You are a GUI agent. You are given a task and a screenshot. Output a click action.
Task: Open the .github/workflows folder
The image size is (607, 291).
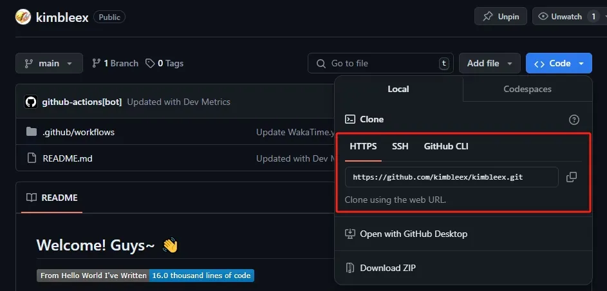pyautogui.click(x=78, y=132)
